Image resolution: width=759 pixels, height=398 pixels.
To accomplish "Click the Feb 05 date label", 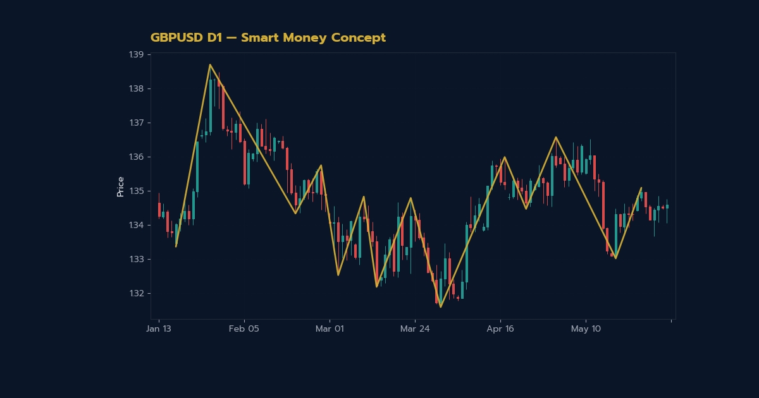I will tap(244, 329).
